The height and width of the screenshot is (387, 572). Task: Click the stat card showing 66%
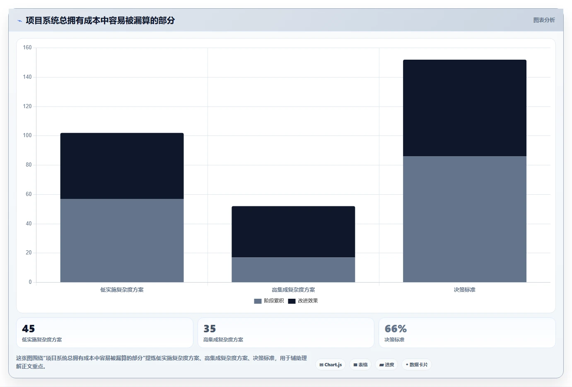pyautogui.click(x=467, y=333)
